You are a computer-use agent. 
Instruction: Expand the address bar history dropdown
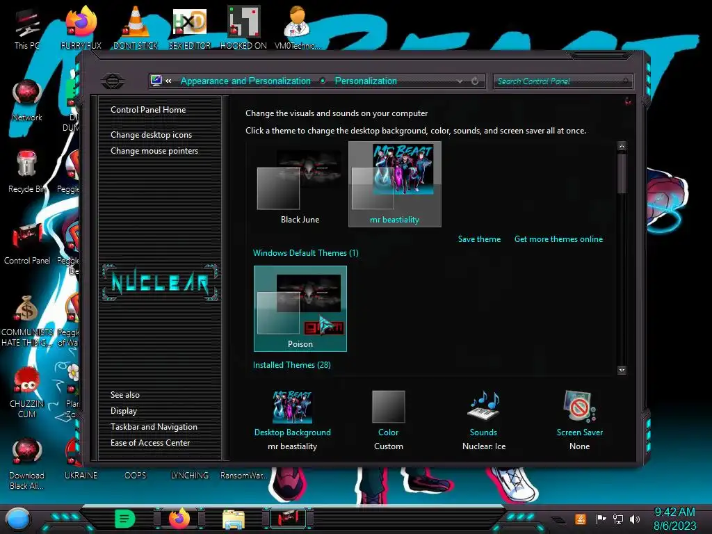pyautogui.click(x=460, y=81)
